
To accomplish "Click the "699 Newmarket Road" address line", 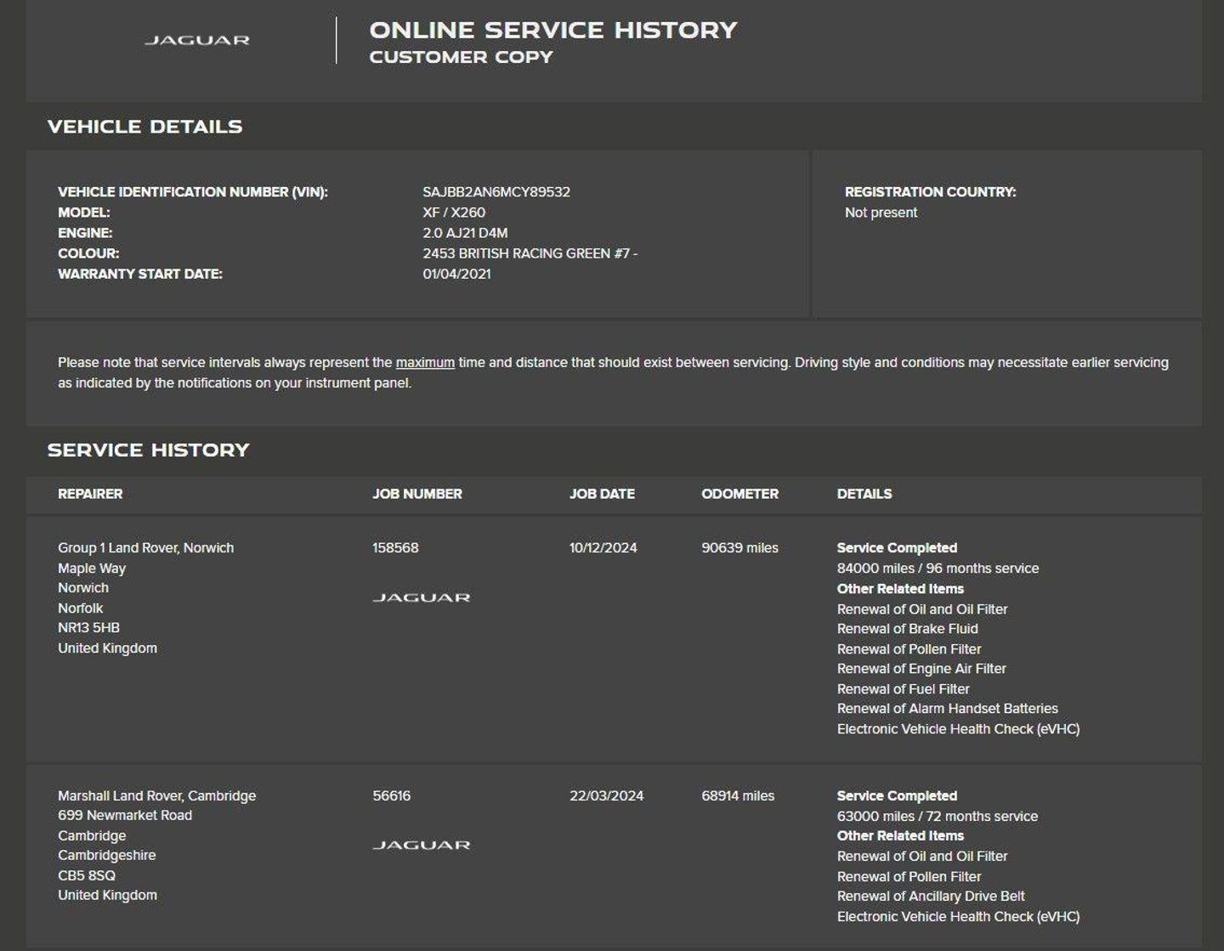I will pyautogui.click(x=125, y=816).
